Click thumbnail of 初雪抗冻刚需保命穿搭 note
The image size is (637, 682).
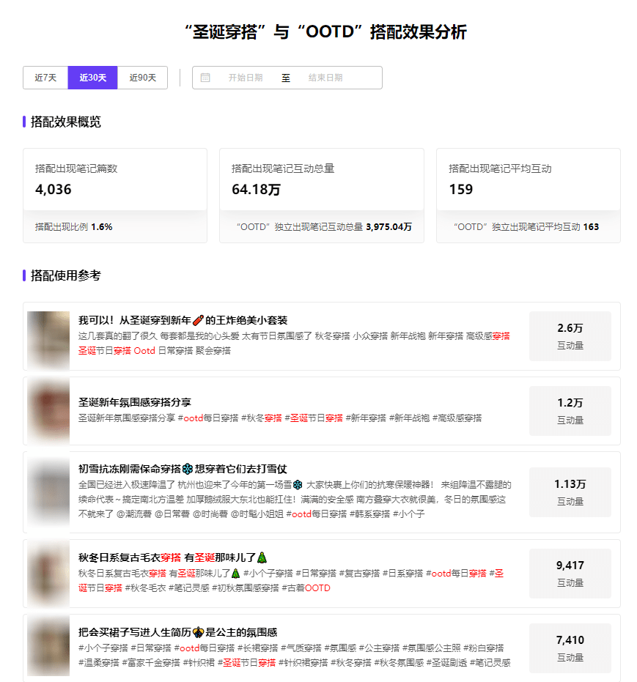[48, 492]
